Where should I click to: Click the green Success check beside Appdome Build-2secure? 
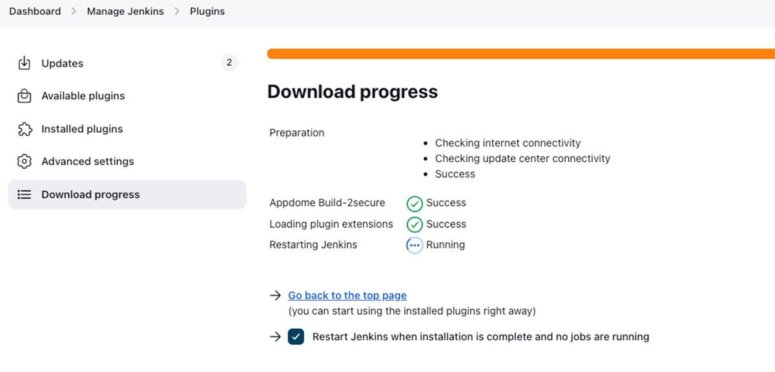(414, 202)
